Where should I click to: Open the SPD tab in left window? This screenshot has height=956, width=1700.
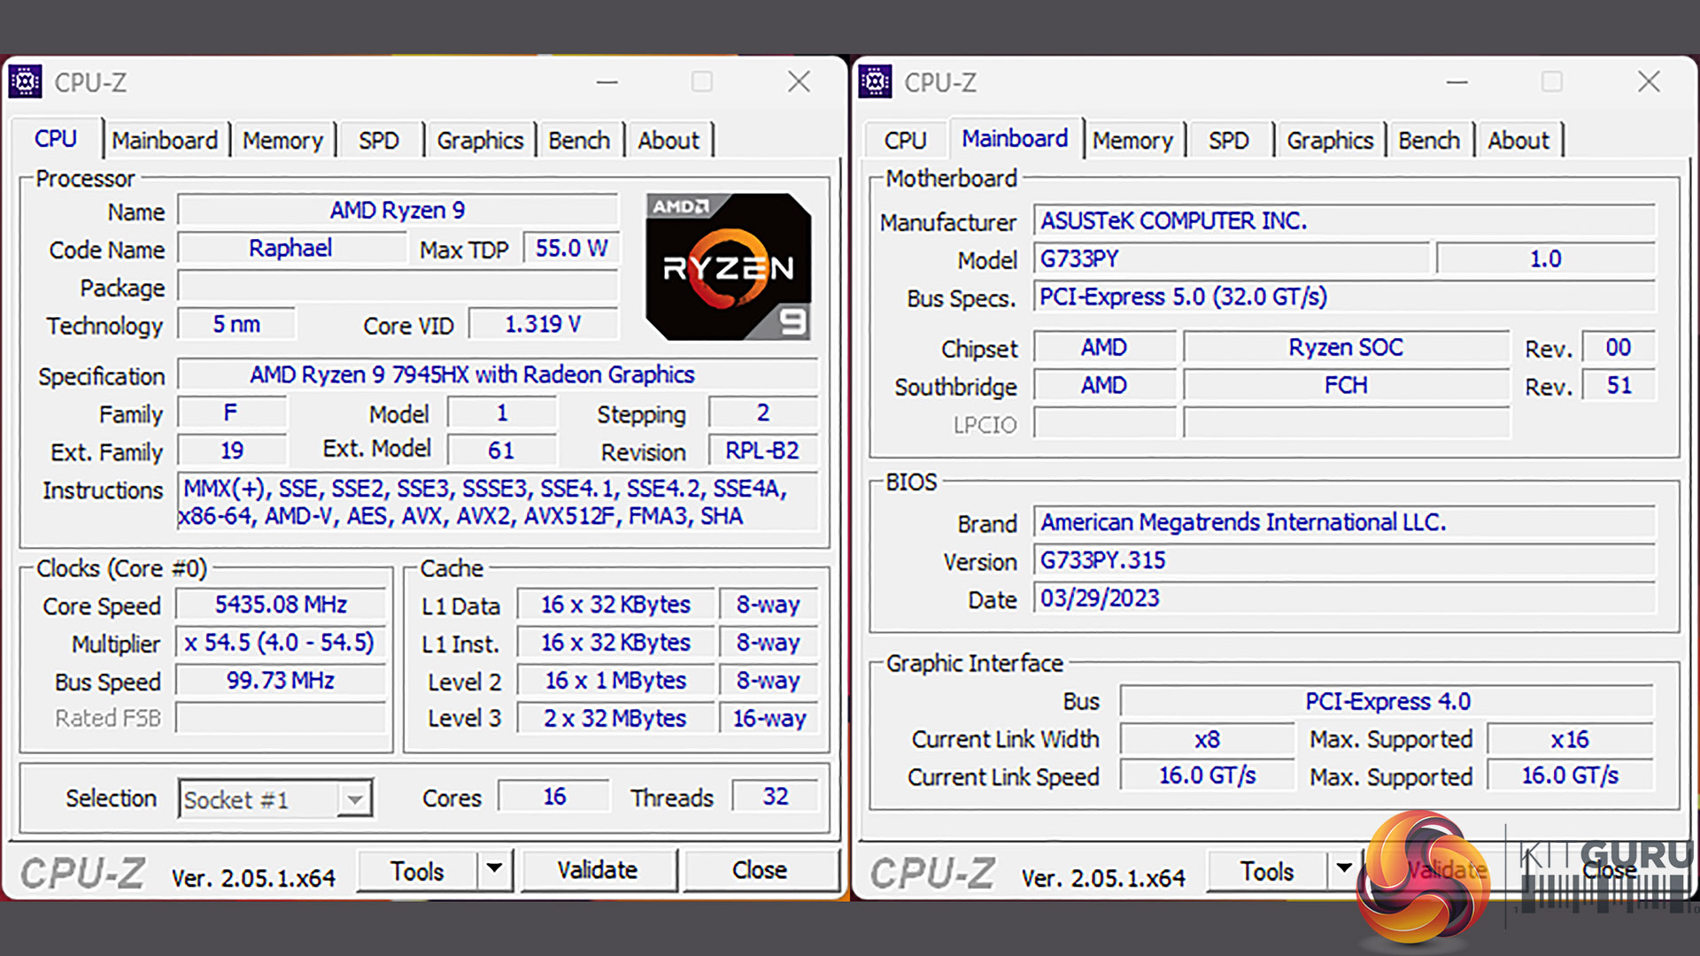379,141
